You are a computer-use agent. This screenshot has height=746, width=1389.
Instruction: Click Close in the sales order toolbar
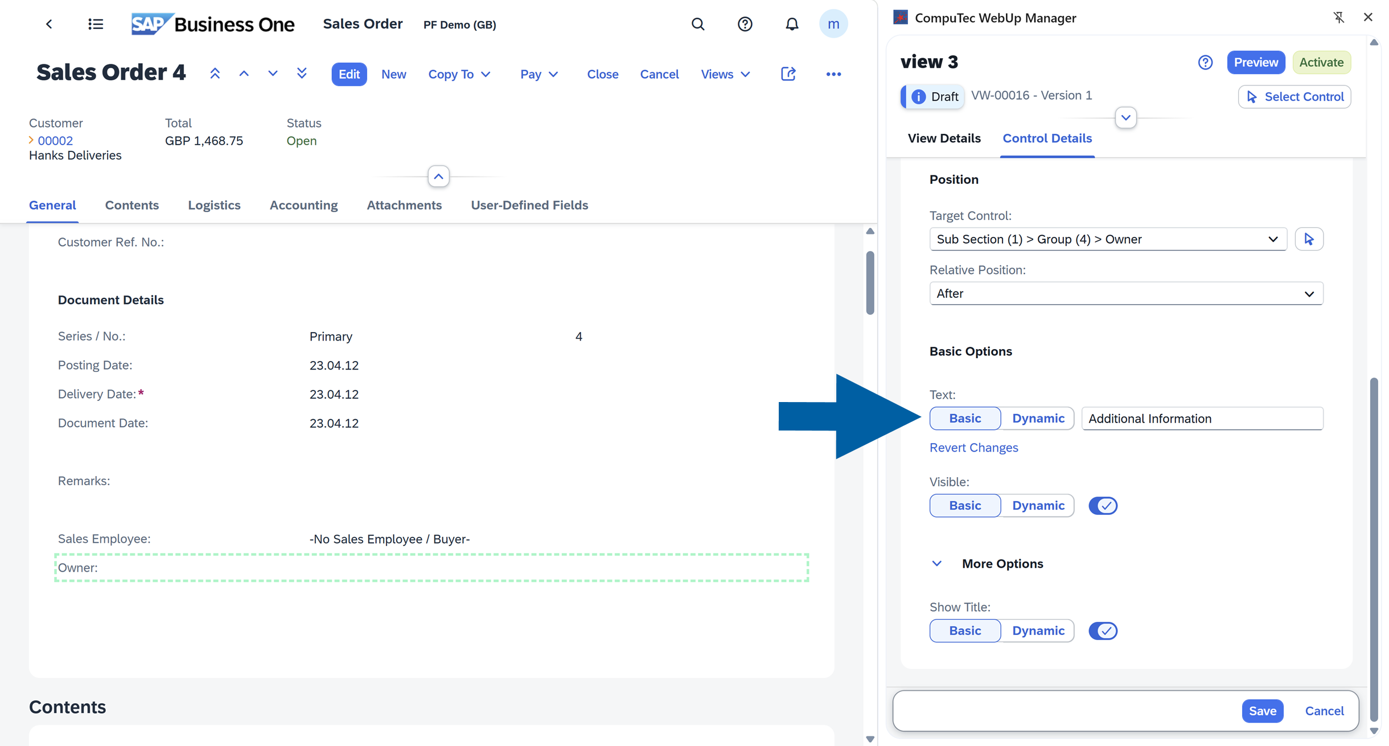(x=602, y=74)
